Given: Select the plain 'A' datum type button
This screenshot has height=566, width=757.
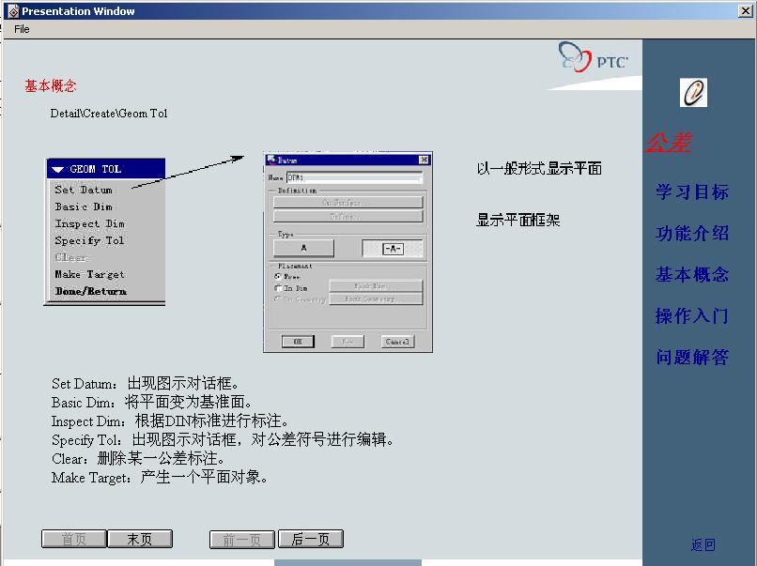Looking at the screenshot, I should tap(303, 249).
